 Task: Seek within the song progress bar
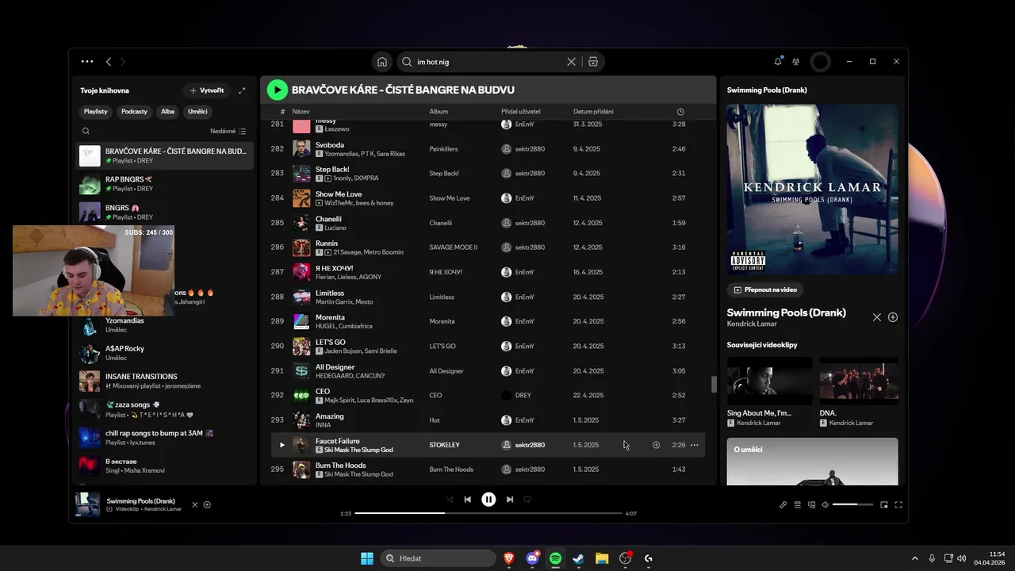(x=488, y=513)
